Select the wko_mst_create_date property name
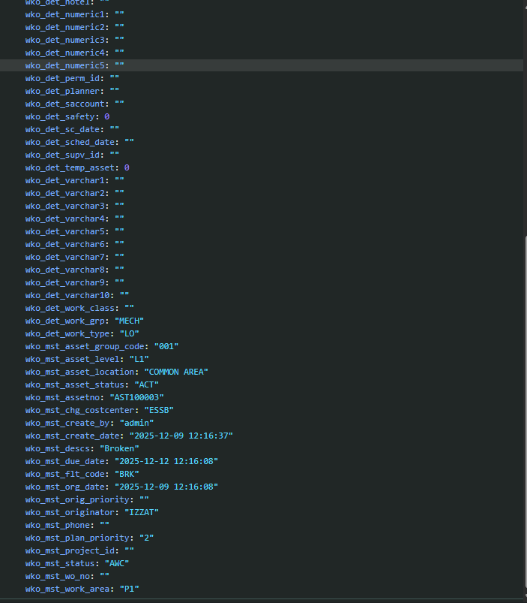 [x=74, y=436]
